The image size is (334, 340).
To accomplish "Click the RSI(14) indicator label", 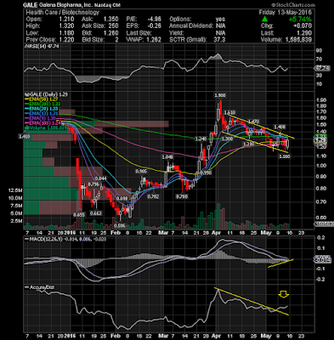I will tap(42, 46).
